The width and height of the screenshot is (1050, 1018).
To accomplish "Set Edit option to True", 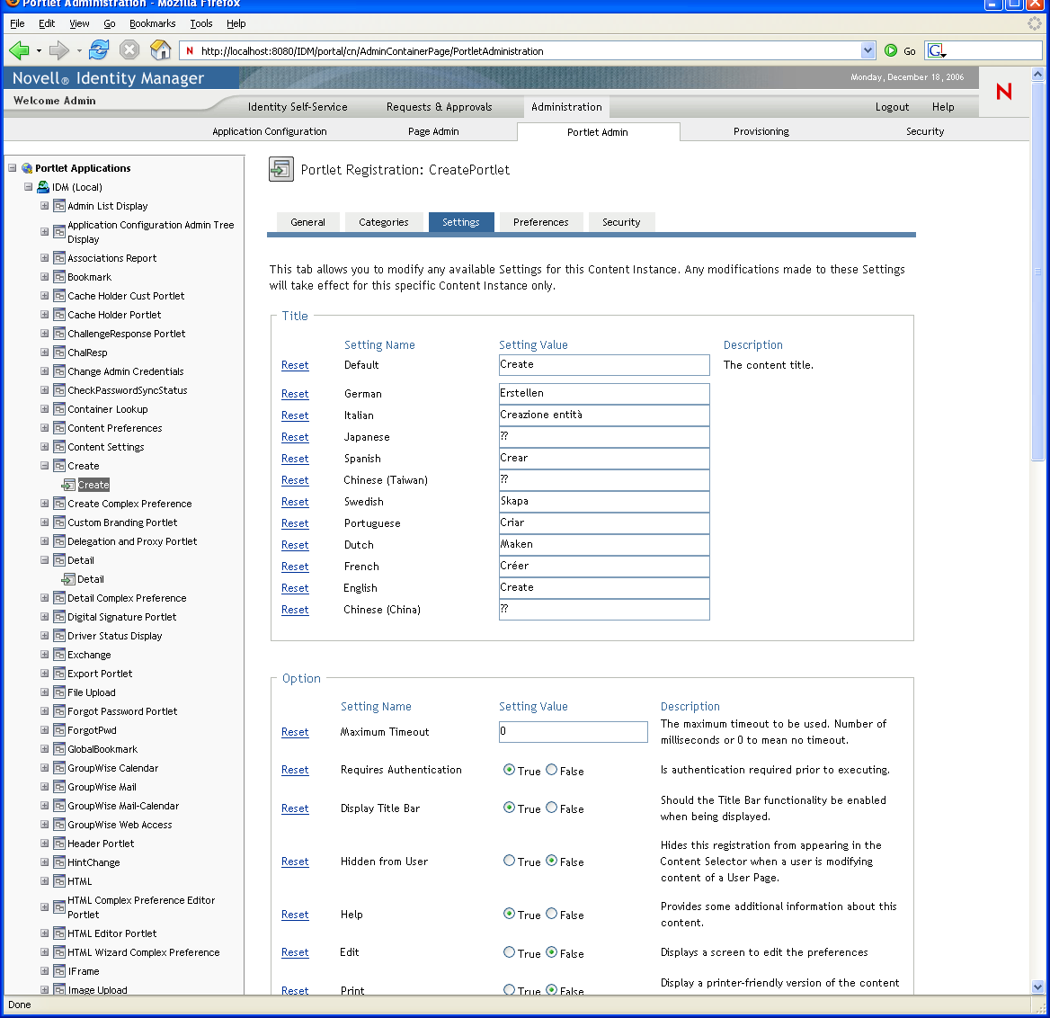I will point(509,951).
